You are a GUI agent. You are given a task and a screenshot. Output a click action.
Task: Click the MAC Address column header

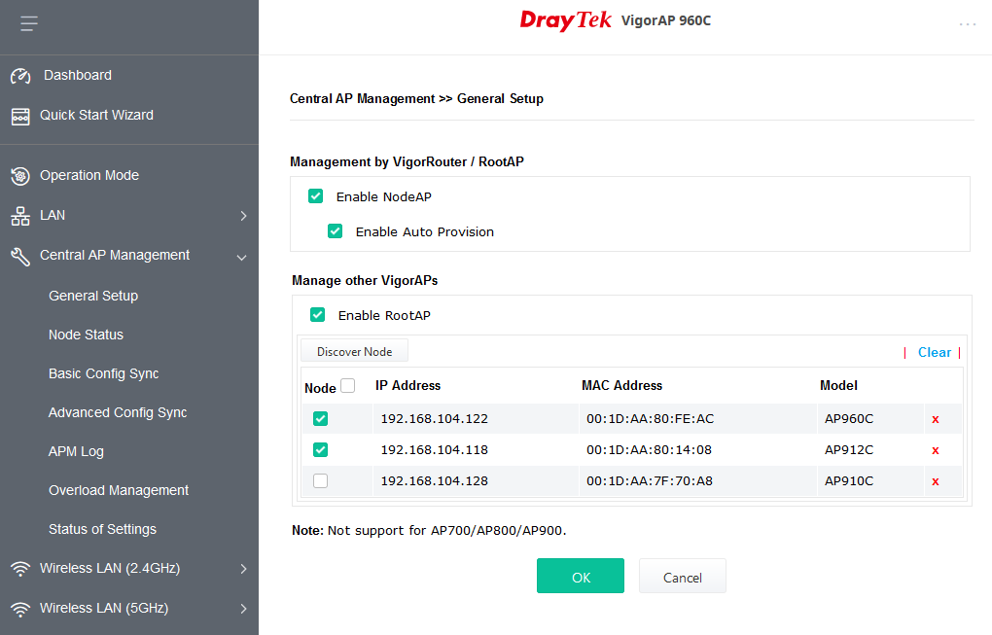tap(621, 385)
